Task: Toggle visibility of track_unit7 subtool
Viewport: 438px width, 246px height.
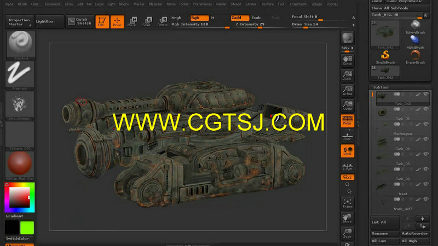Action: point(426,200)
